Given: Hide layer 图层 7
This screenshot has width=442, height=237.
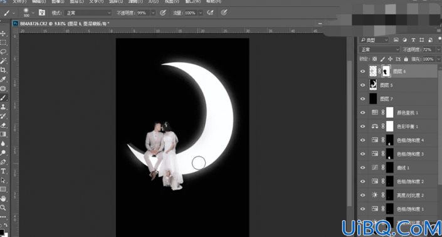Looking at the screenshot, I should point(363,99).
